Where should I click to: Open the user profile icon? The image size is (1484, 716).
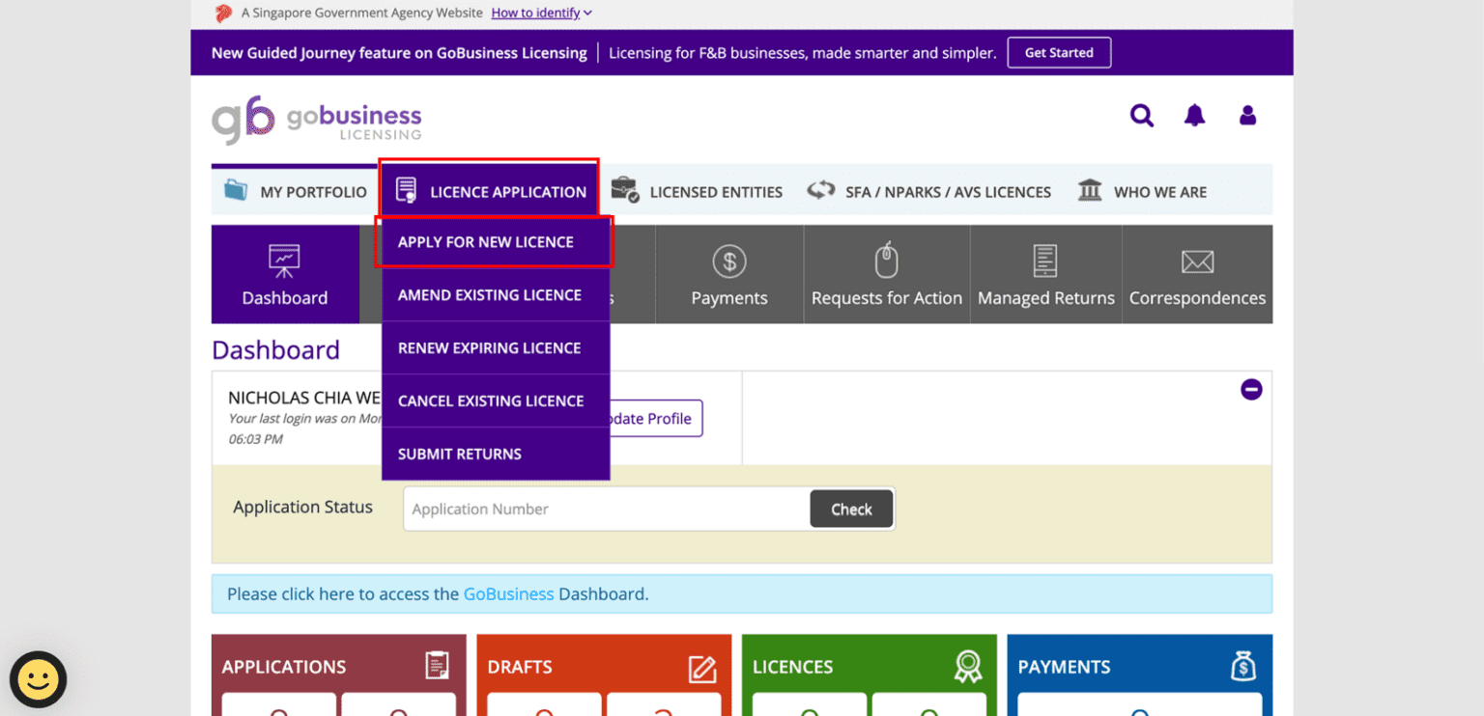(1247, 116)
